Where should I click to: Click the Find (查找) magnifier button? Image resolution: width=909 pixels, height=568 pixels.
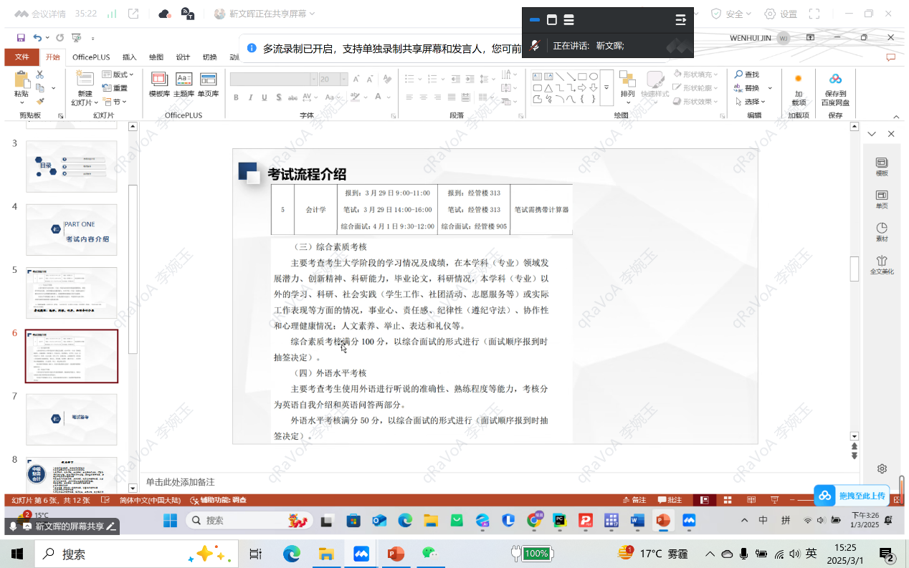746,74
